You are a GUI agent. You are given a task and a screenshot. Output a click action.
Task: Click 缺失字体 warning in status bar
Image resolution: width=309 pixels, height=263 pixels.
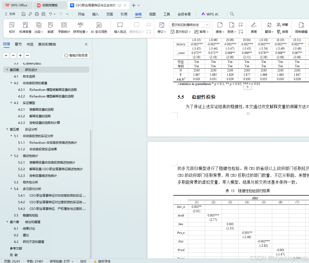(102, 261)
